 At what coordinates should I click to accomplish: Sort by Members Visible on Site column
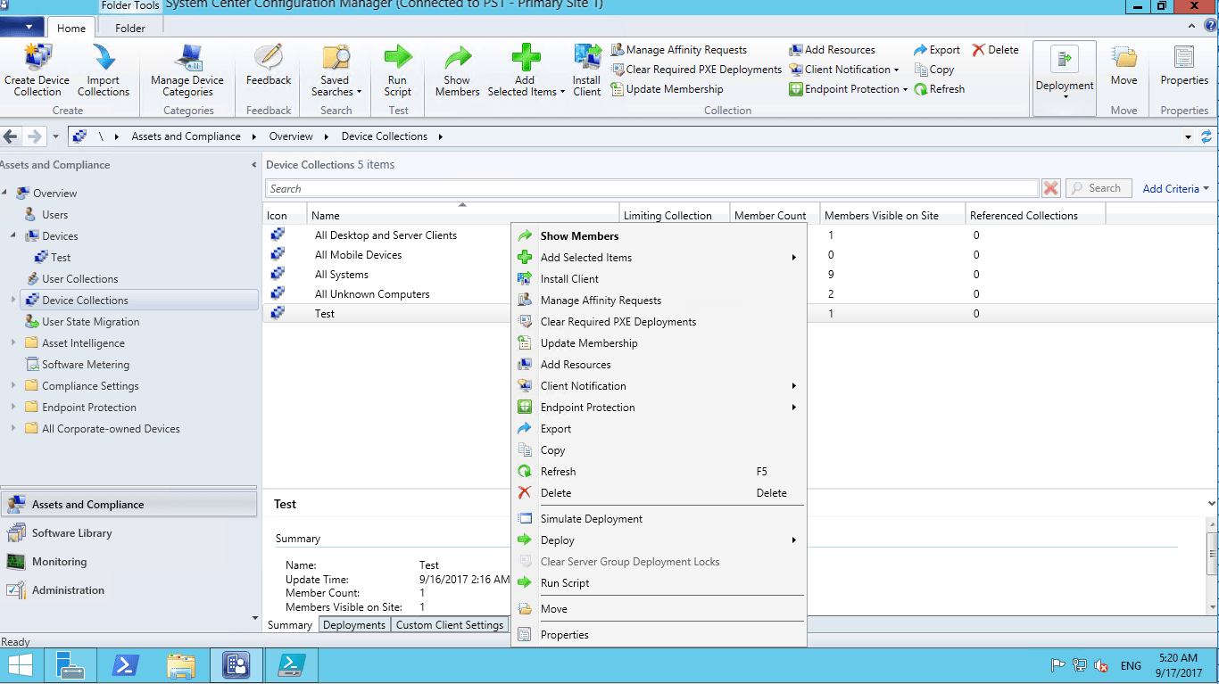click(892, 215)
